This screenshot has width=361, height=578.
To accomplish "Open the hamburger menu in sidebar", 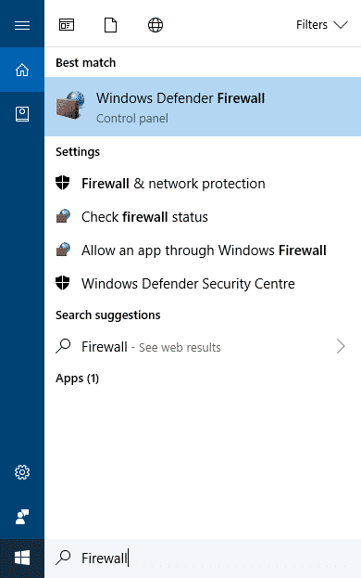I will 22,25.
